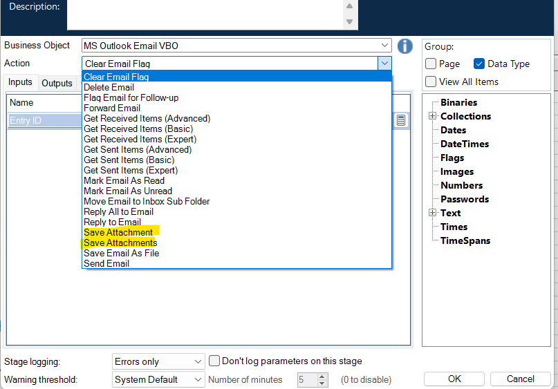Image resolution: width=558 pixels, height=389 pixels.
Task: Click inside the Description text box
Action: (205, 15)
